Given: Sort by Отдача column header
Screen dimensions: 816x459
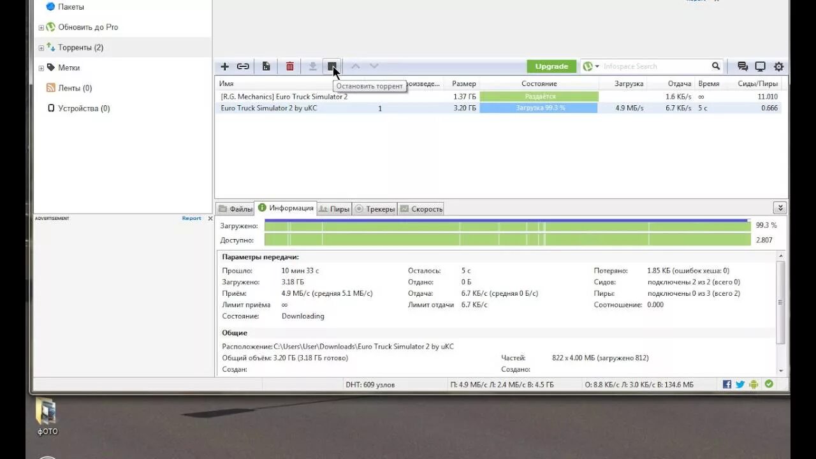Looking at the screenshot, I should (x=679, y=84).
